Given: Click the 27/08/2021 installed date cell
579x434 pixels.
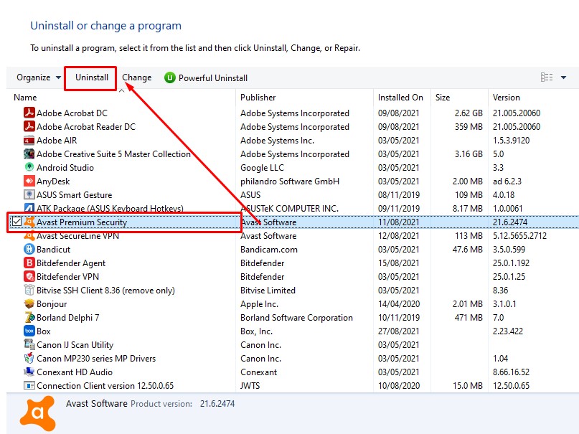Looking at the screenshot, I should [x=399, y=331].
